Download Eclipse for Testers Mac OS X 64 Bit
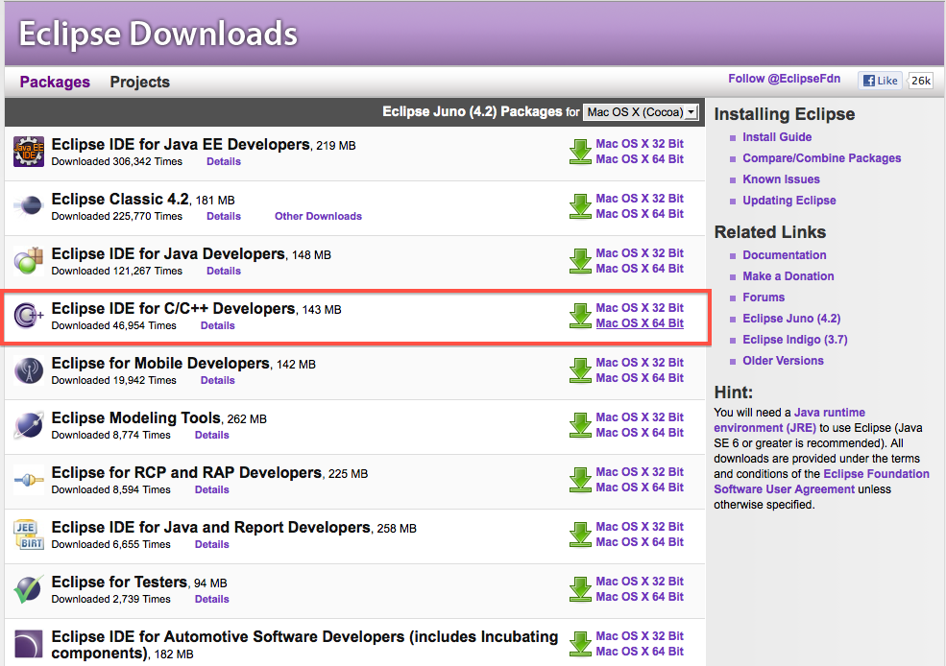Image resolution: width=946 pixels, height=666 pixels. 640,597
